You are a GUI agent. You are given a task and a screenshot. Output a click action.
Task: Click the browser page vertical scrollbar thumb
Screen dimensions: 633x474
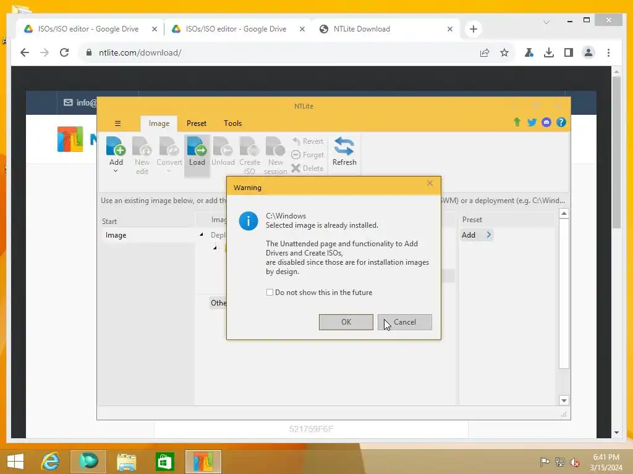[616, 152]
